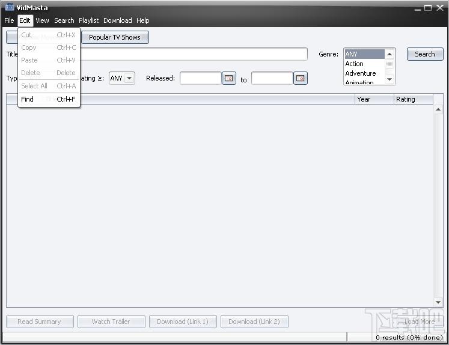Click the Load More button

pyautogui.click(x=420, y=322)
